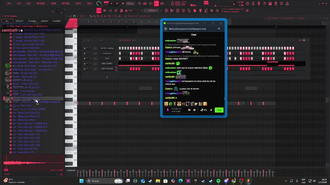Click the speech bubble info icon
The height and width of the screenshot is (185, 330).
tap(282, 4)
